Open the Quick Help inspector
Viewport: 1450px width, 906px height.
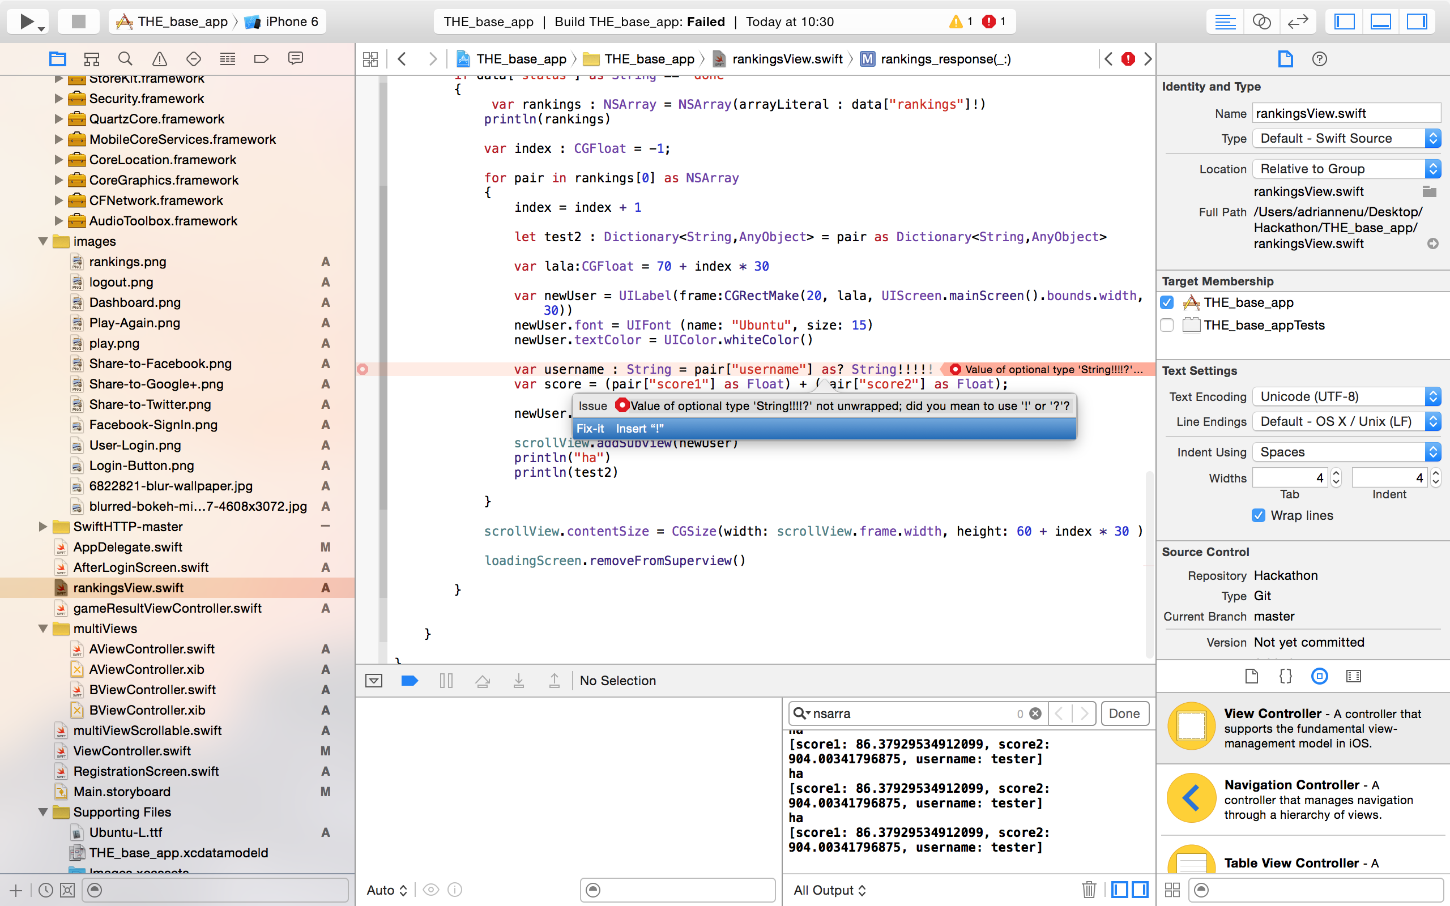pyautogui.click(x=1319, y=59)
